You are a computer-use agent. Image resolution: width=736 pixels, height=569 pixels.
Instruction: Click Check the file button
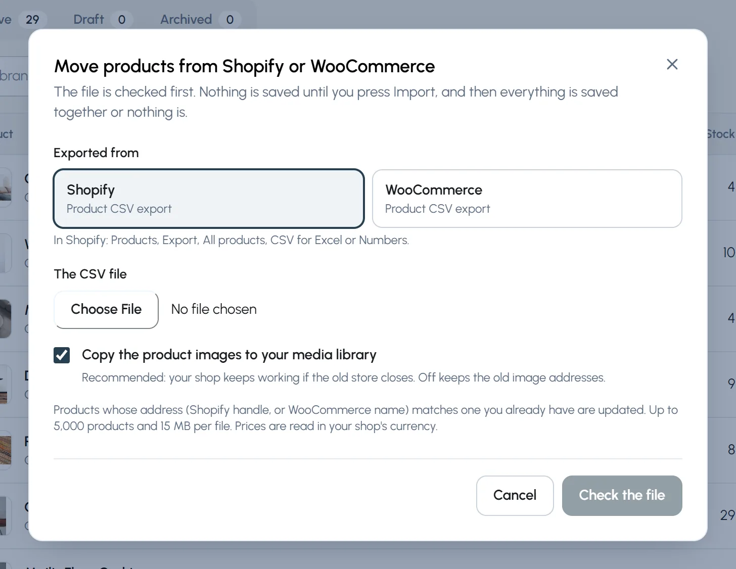(622, 495)
